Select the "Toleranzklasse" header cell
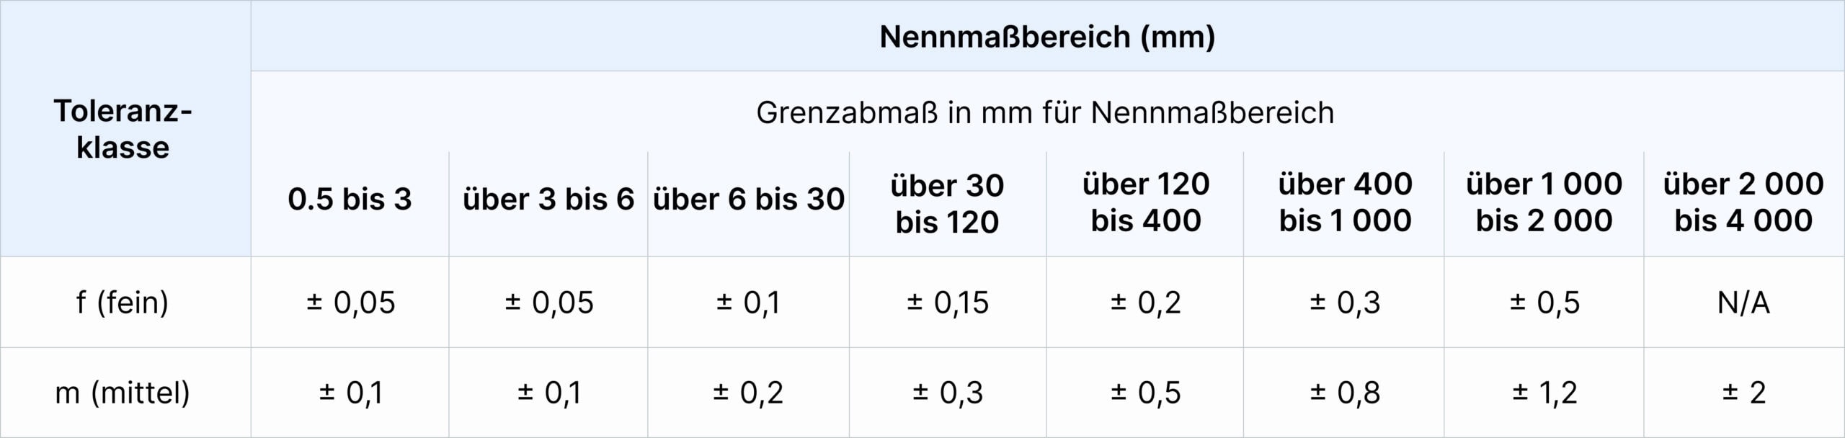The height and width of the screenshot is (438, 1845). (x=123, y=129)
